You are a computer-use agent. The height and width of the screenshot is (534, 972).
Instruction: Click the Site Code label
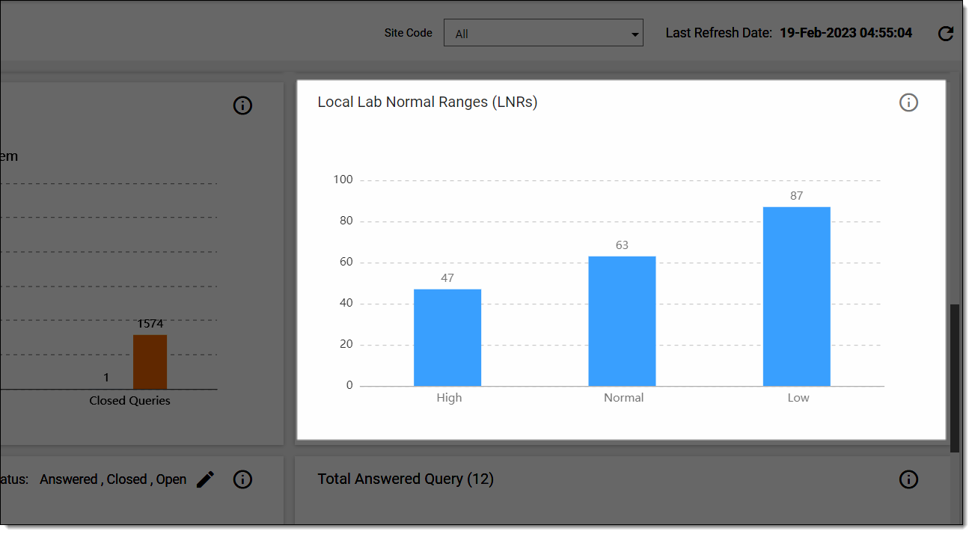tap(409, 33)
